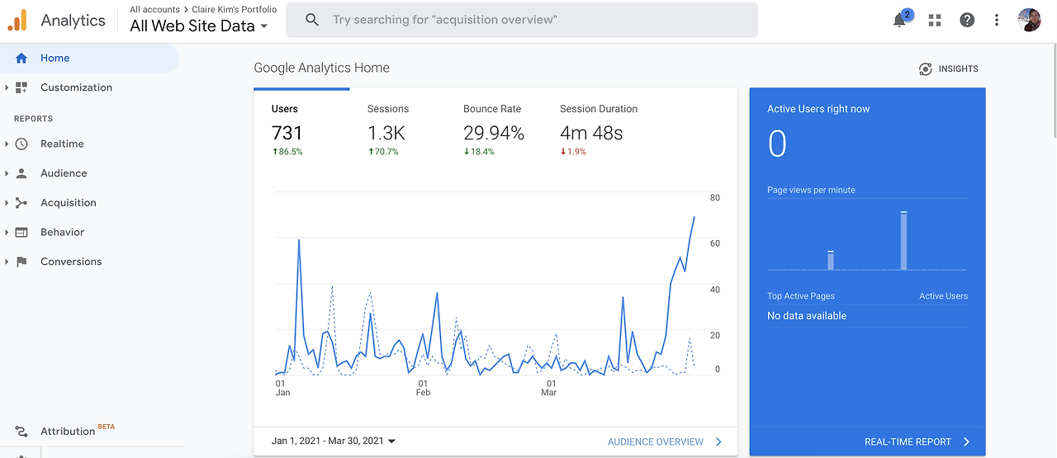Viewport: 1057px width, 458px height.
Task: Click the Conversions flag icon
Action: [21, 262]
